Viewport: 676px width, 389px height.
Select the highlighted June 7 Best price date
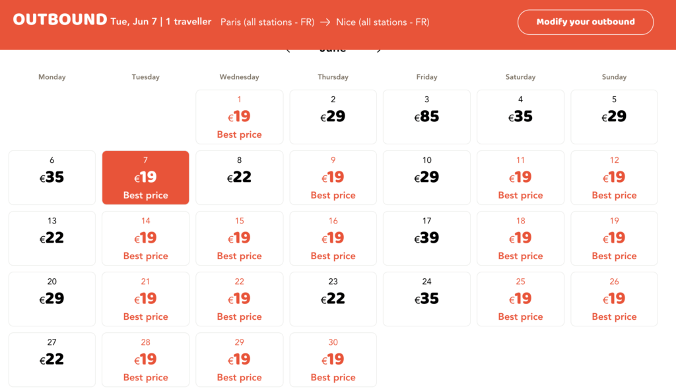pyautogui.click(x=145, y=177)
